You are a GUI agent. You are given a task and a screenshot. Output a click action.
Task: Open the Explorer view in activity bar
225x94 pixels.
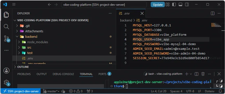(x=6, y=15)
